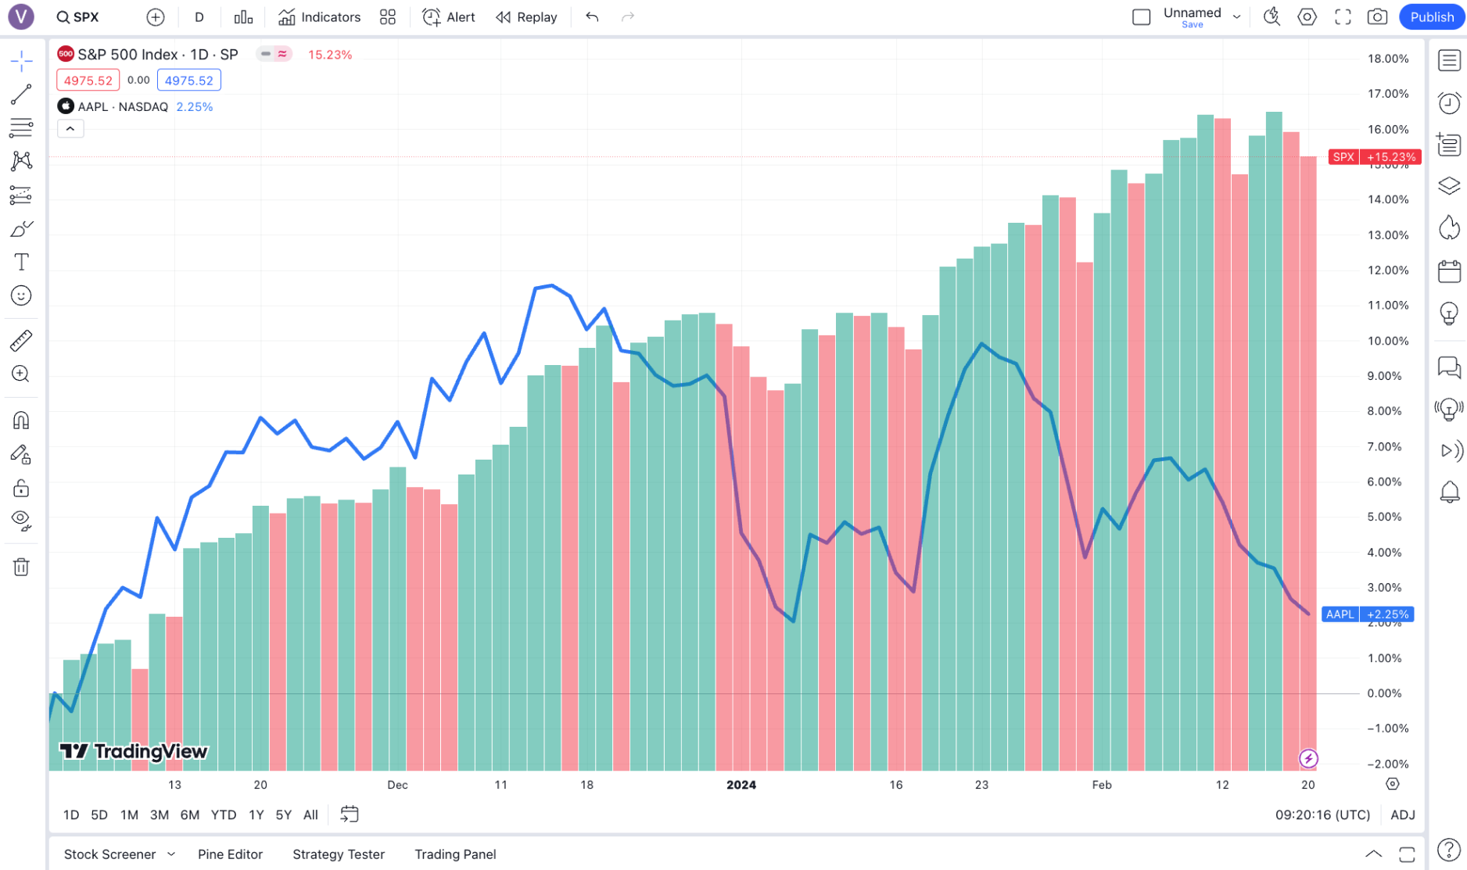Viewport: 1467px width, 870px height.
Task: Click the 09:20:16 (UTC) timezone clock
Action: click(1322, 815)
